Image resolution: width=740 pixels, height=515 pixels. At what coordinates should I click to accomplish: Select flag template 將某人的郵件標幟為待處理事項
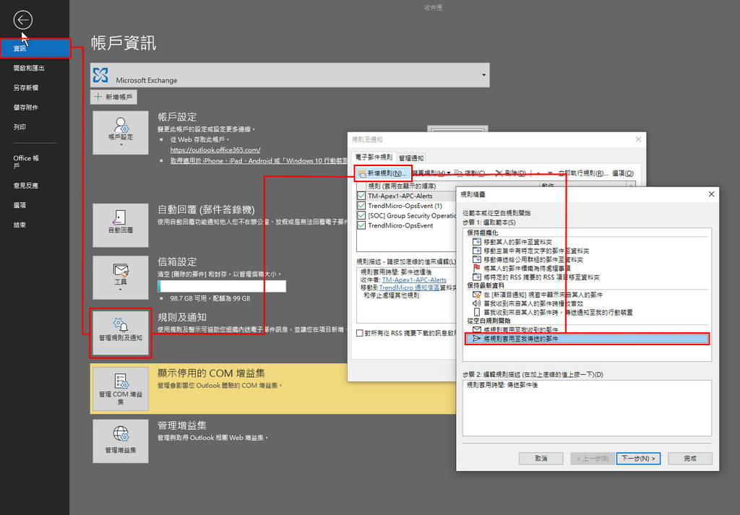(522, 269)
